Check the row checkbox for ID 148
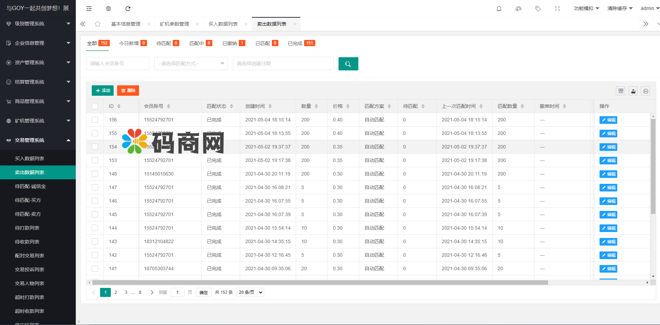 pyautogui.click(x=95, y=173)
